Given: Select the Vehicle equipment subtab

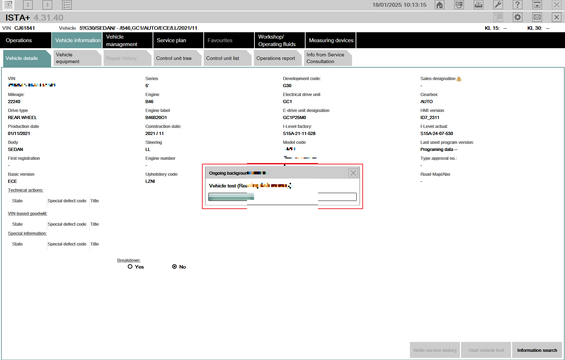Looking at the screenshot, I should 77,58.
